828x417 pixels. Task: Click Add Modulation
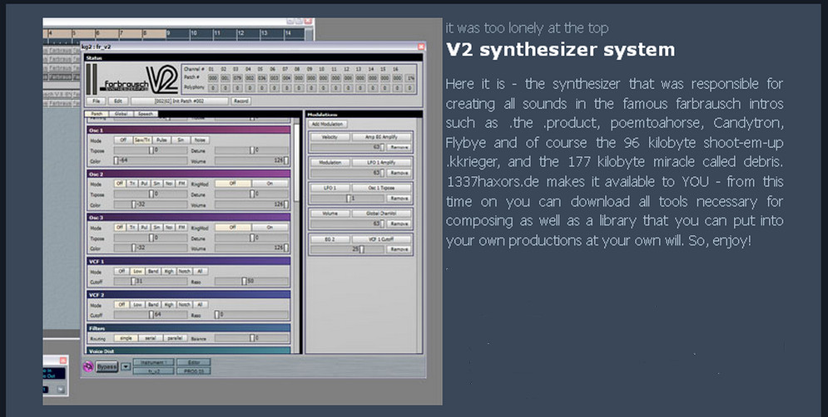coord(327,124)
